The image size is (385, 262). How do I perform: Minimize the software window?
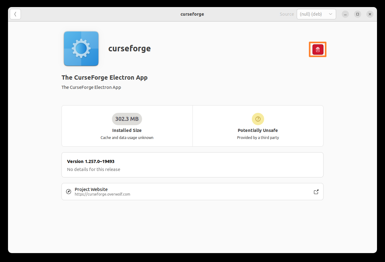pyautogui.click(x=346, y=14)
